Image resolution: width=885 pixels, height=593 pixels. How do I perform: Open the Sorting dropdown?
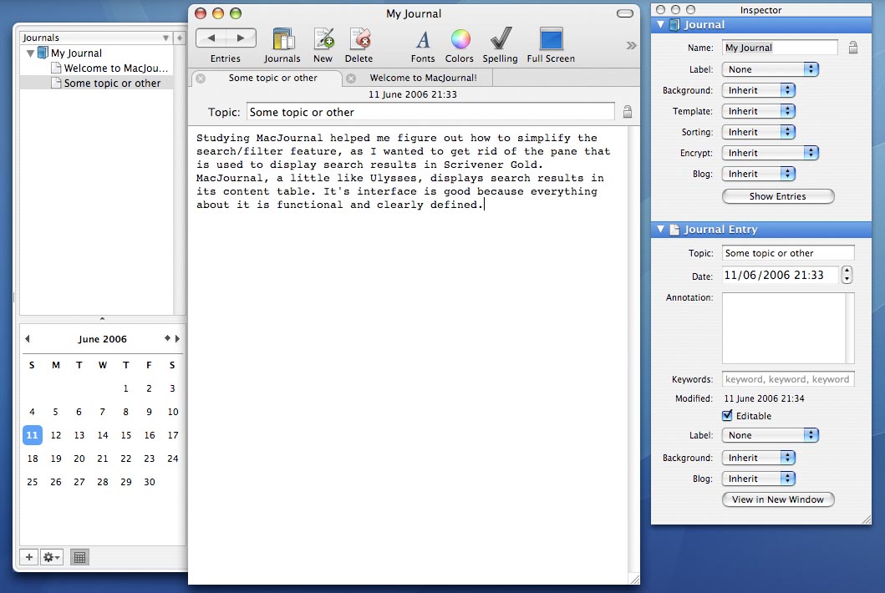[759, 132]
